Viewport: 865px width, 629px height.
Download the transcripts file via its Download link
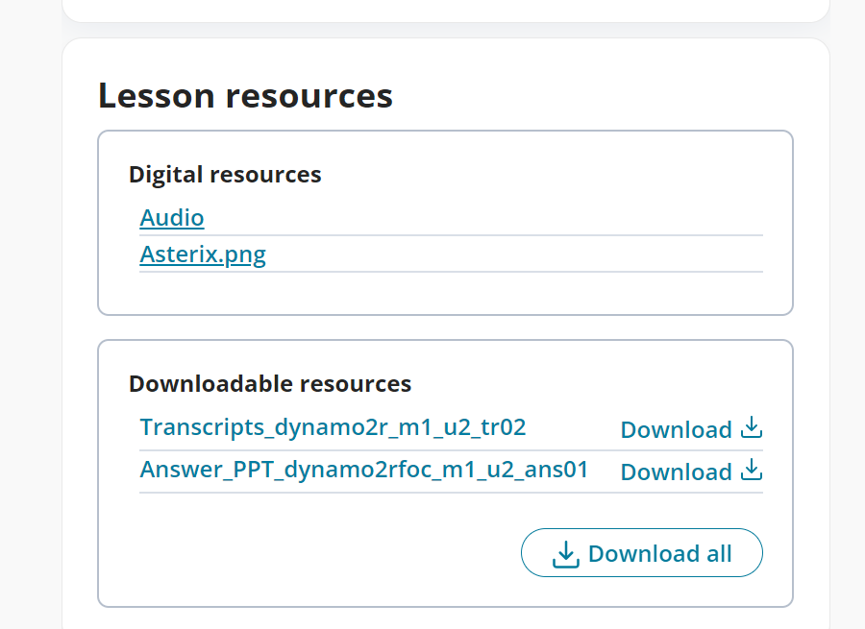[677, 429]
